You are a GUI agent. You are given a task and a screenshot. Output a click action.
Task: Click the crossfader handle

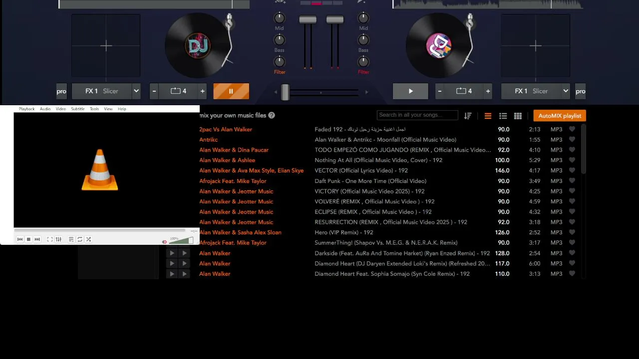(x=285, y=92)
